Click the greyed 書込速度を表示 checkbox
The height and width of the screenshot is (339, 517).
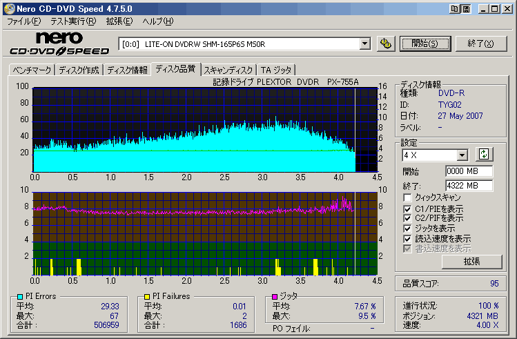click(407, 249)
